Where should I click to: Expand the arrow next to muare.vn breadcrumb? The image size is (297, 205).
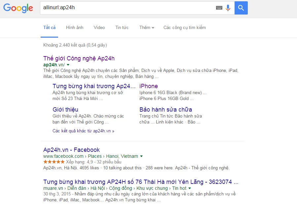pyautogui.click(x=190, y=188)
